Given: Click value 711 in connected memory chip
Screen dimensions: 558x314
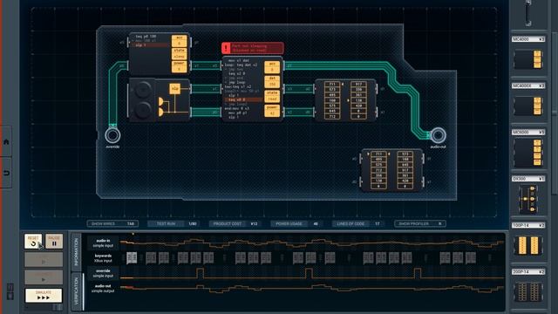Looking at the screenshot, I should (x=332, y=85).
